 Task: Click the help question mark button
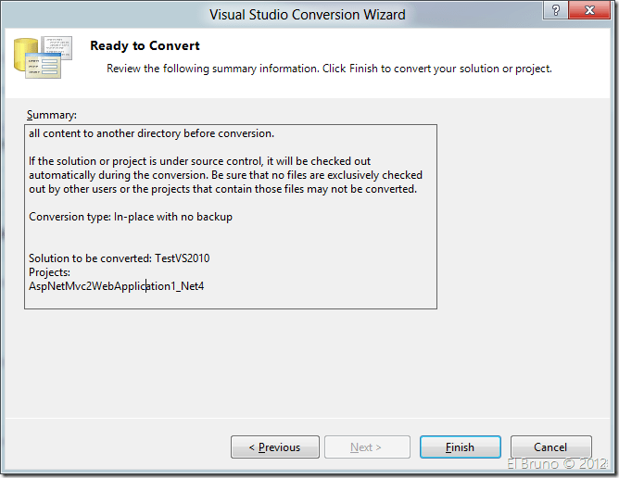click(554, 13)
